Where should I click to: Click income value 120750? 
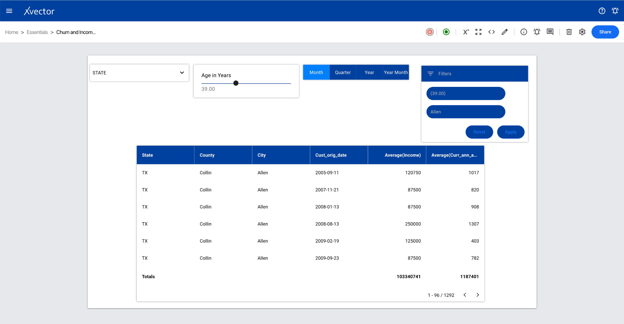pos(413,173)
